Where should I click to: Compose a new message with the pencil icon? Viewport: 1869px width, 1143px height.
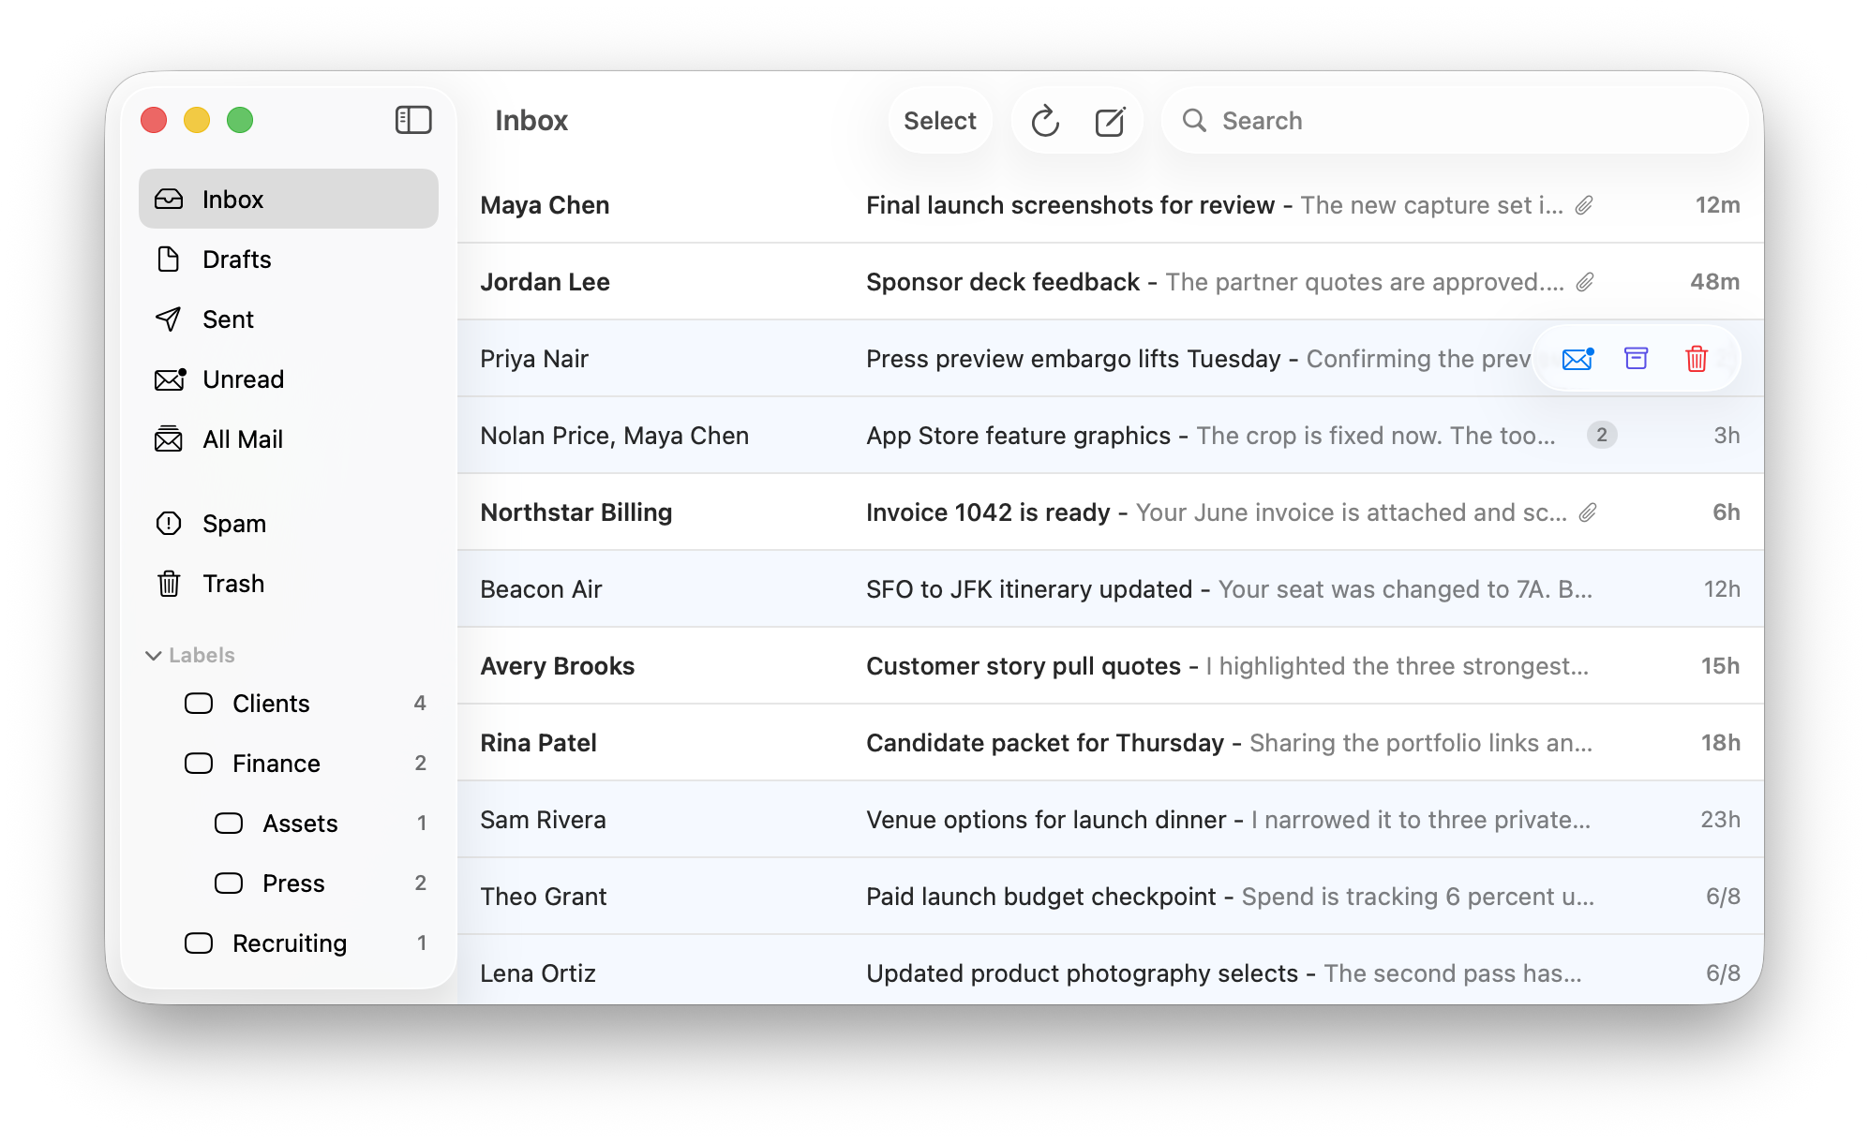(x=1110, y=121)
